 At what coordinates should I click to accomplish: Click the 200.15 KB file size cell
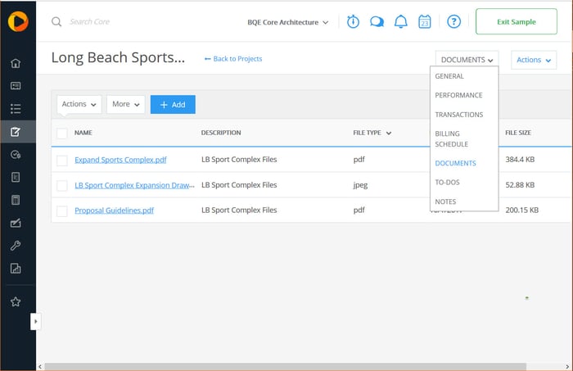point(522,210)
